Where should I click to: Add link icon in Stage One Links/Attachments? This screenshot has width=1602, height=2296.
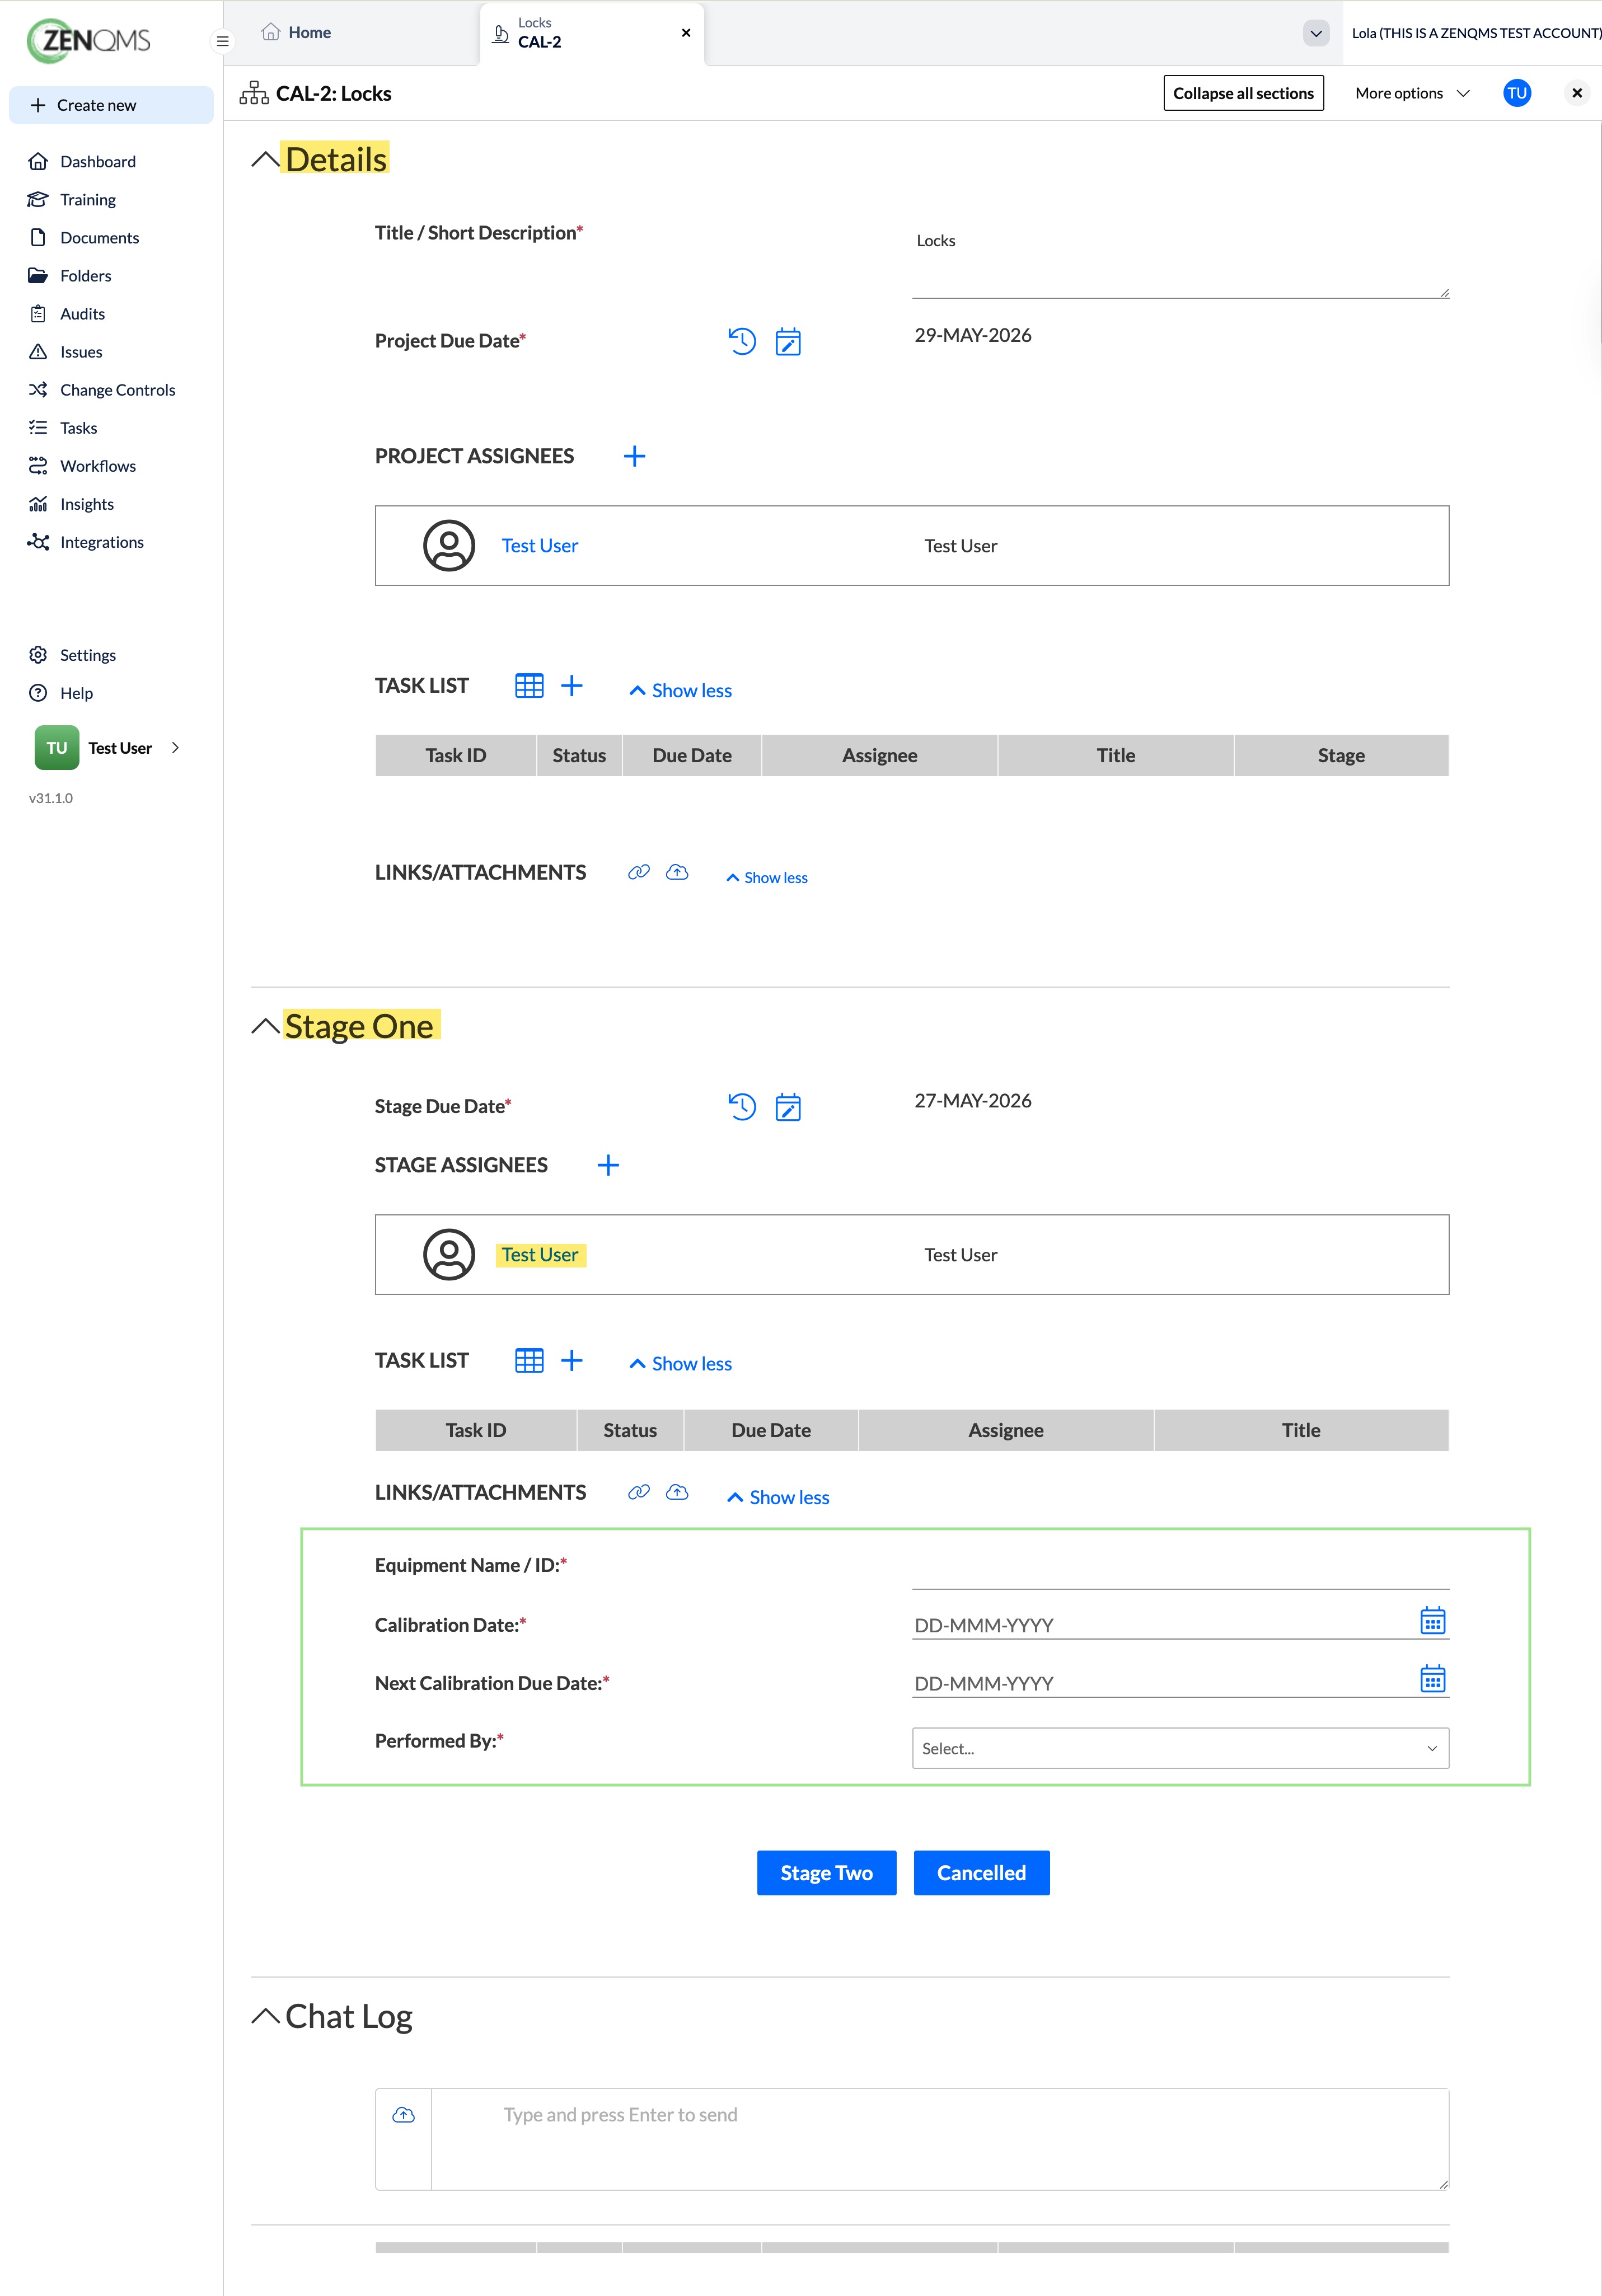pyautogui.click(x=639, y=1492)
